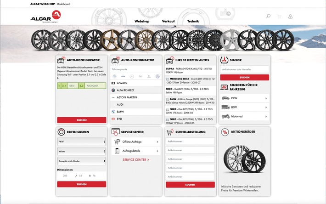Open the user account icon
326x204 pixels.
(x=291, y=17)
